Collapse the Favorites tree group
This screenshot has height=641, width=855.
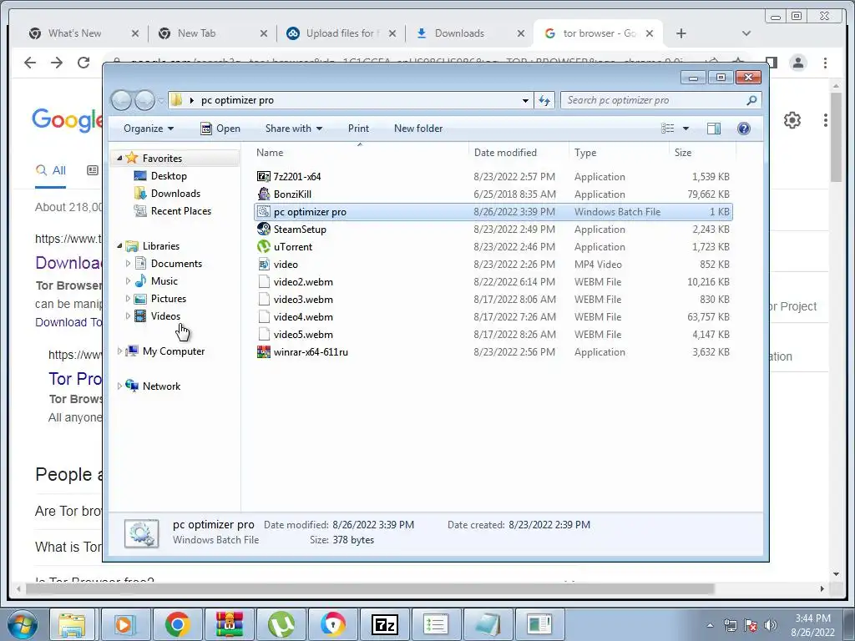click(x=119, y=158)
